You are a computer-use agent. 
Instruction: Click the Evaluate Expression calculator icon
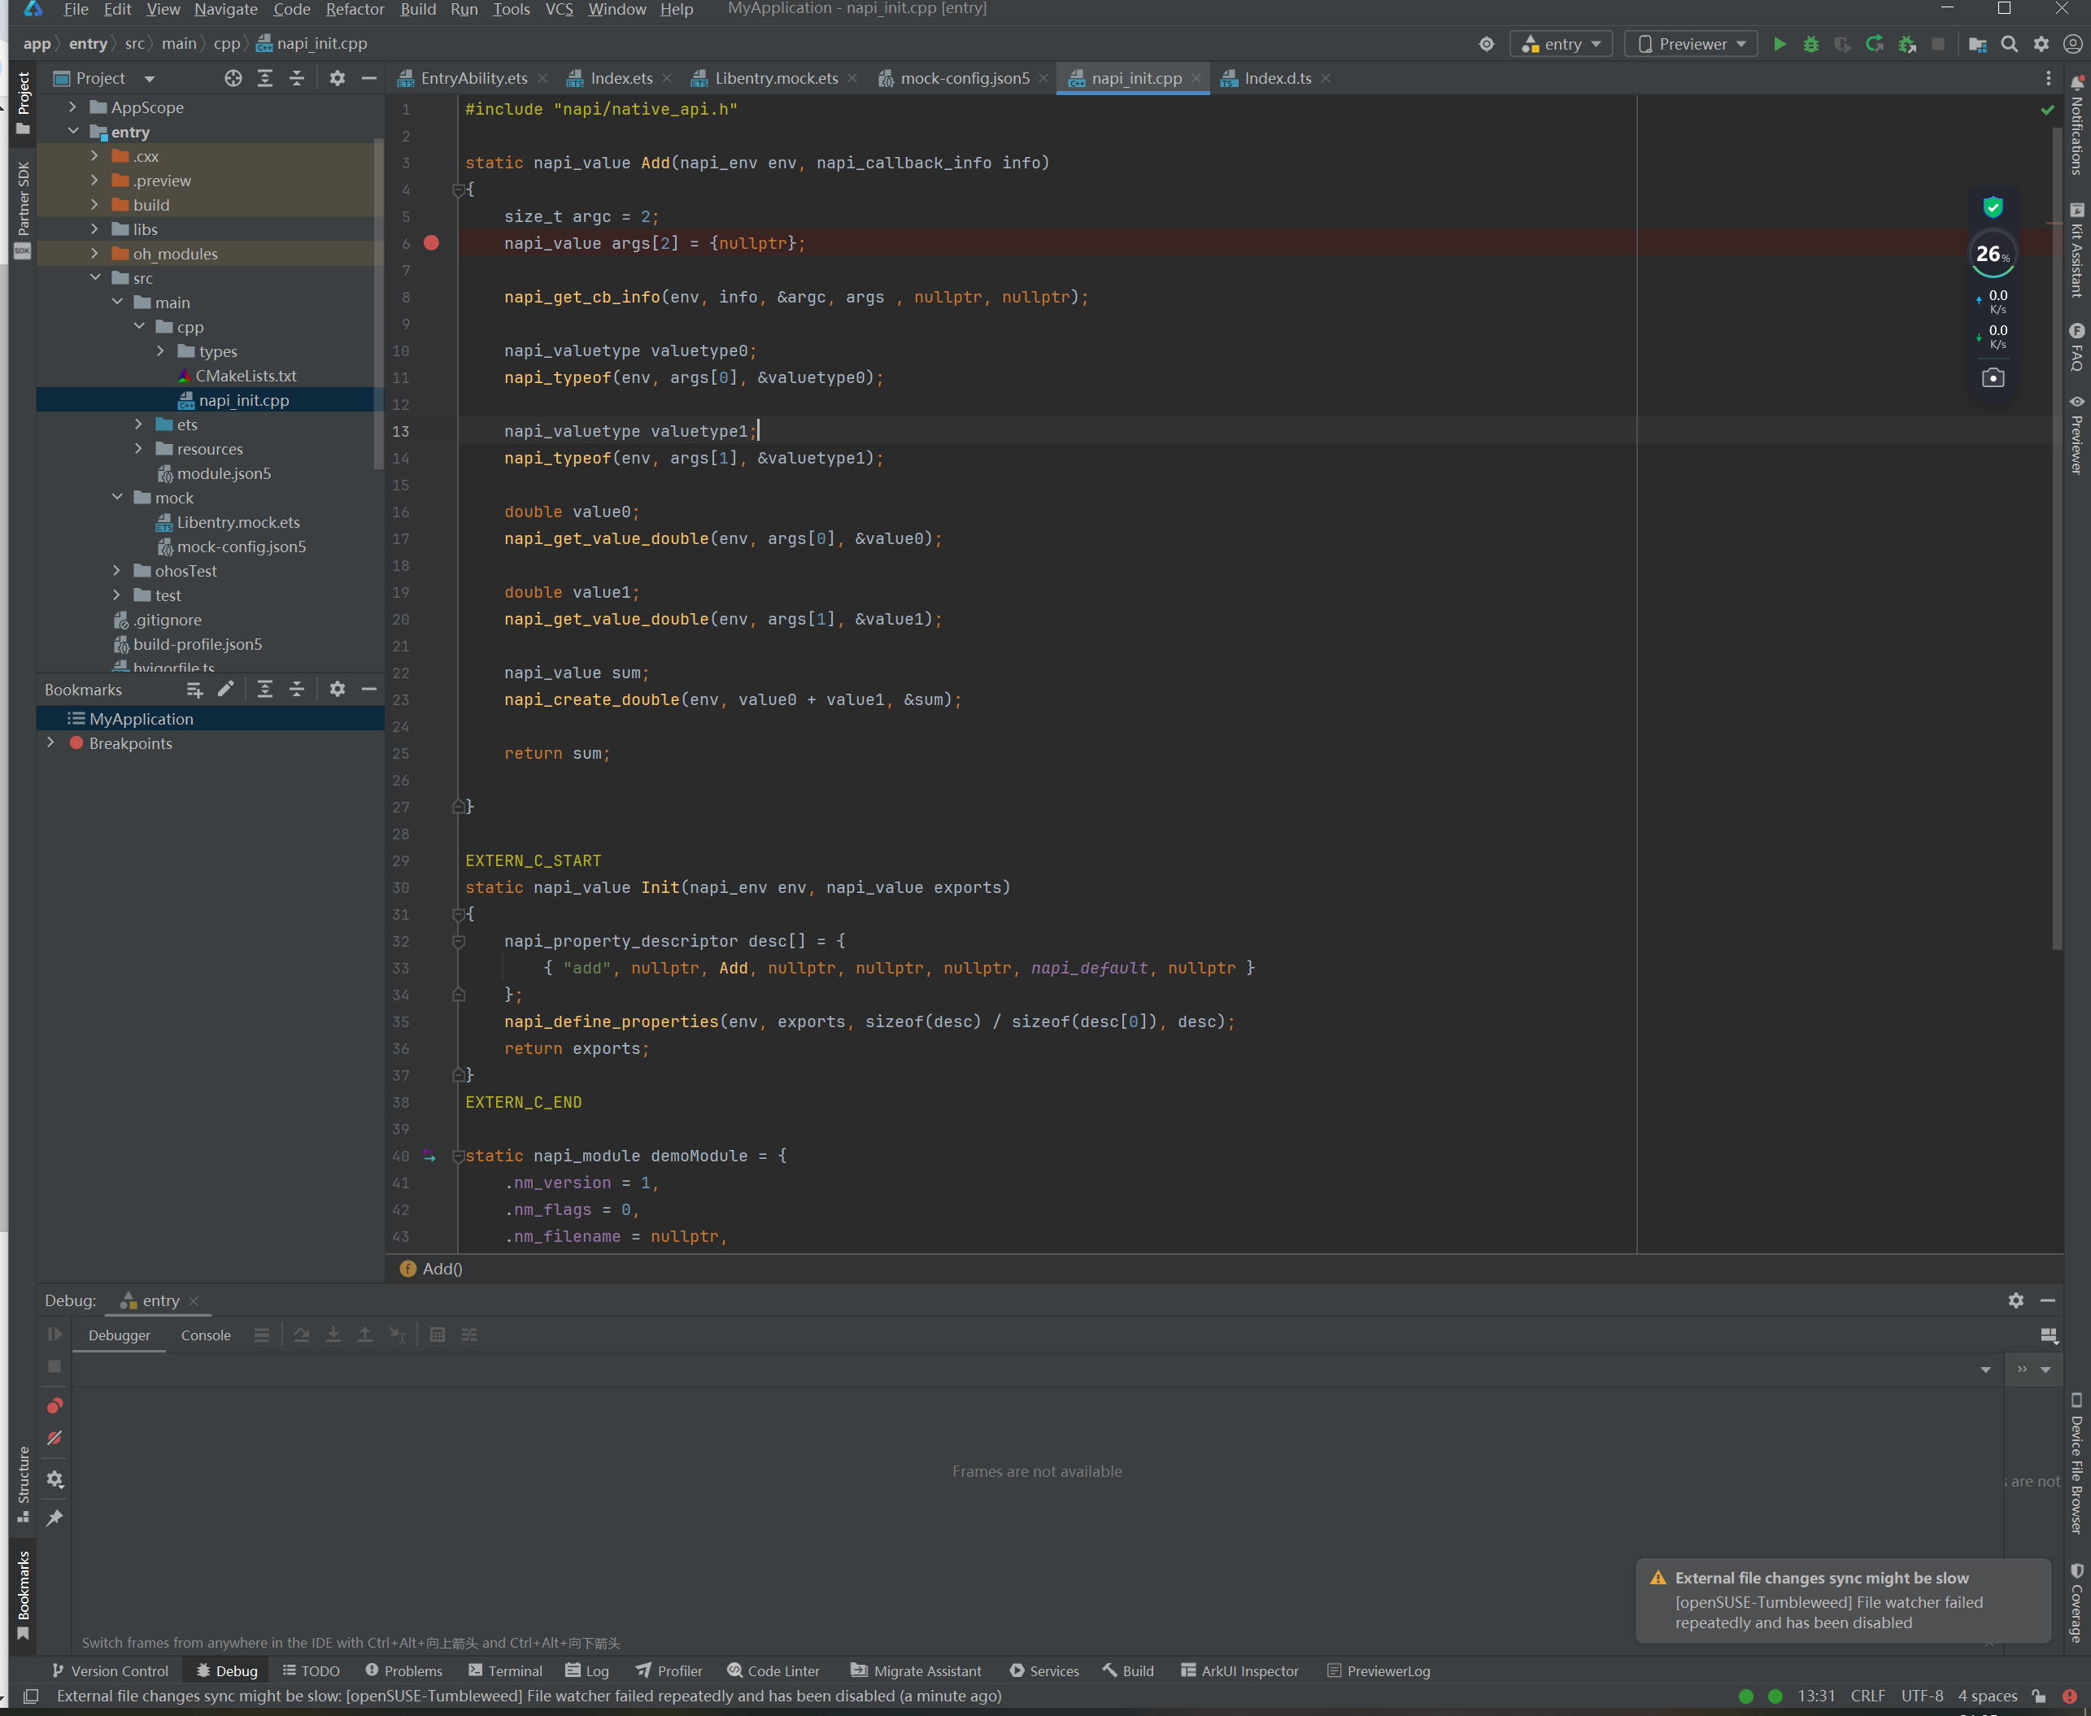[x=437, y=1335]
